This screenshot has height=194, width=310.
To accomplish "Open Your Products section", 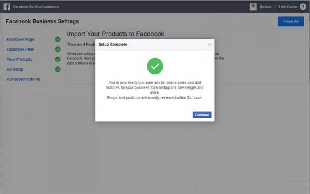I will (19, 59).
